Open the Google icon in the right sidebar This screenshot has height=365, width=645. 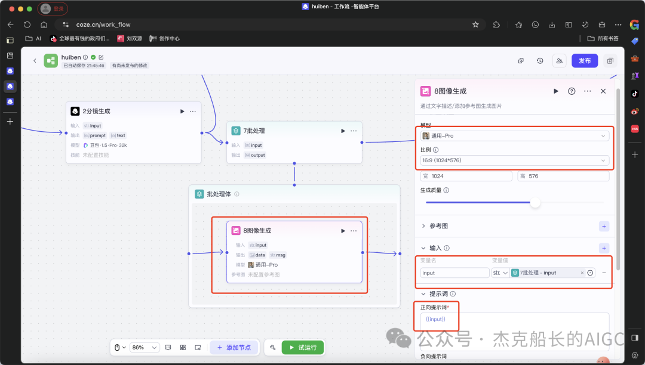pos(634,24)
